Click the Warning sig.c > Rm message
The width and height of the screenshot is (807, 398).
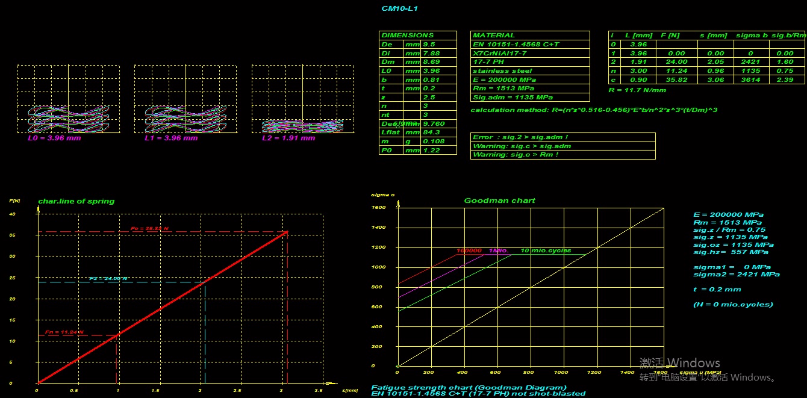516,155
